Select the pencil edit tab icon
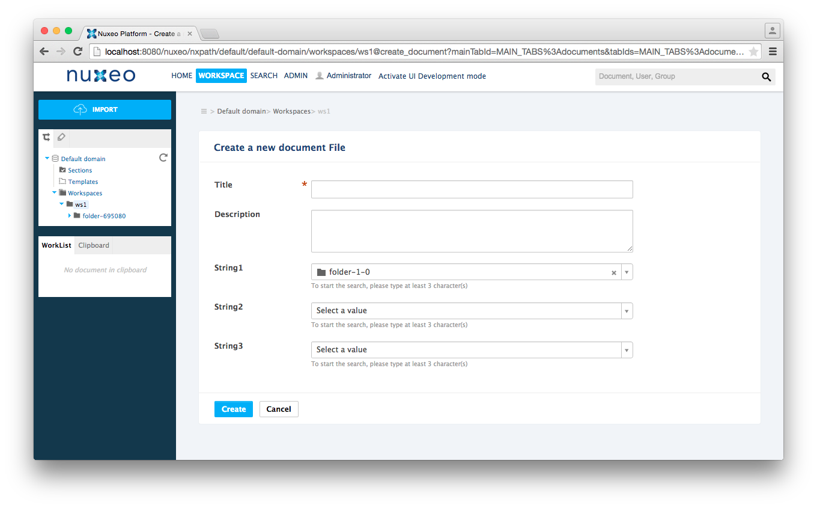 [x=61, y=137]
